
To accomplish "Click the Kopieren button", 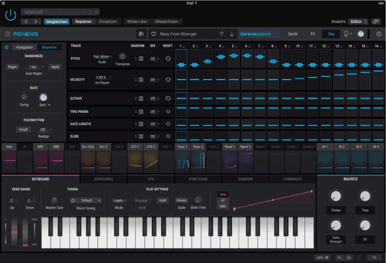I will pyautogui.click(x=83, y=22).
